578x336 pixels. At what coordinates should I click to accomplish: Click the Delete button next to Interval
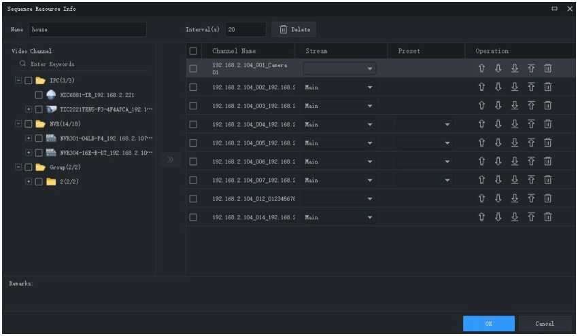pos(294,30)
